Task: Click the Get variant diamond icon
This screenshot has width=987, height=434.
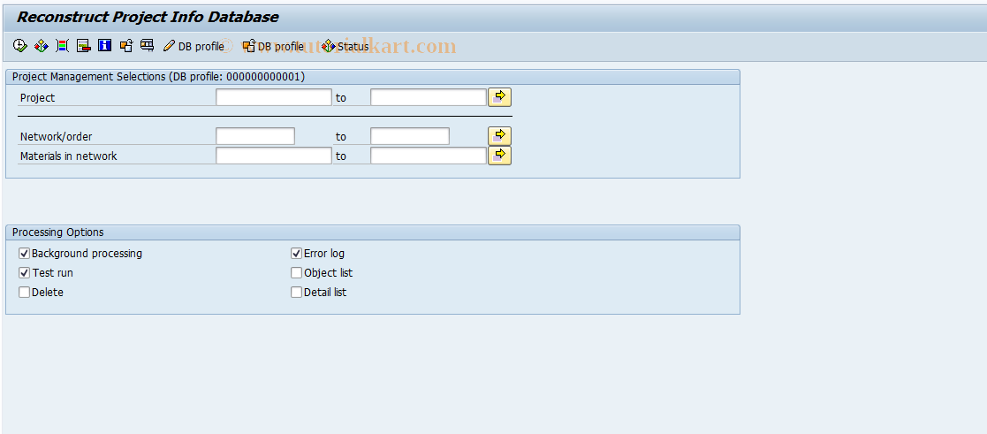Action: tap(41, 45)
